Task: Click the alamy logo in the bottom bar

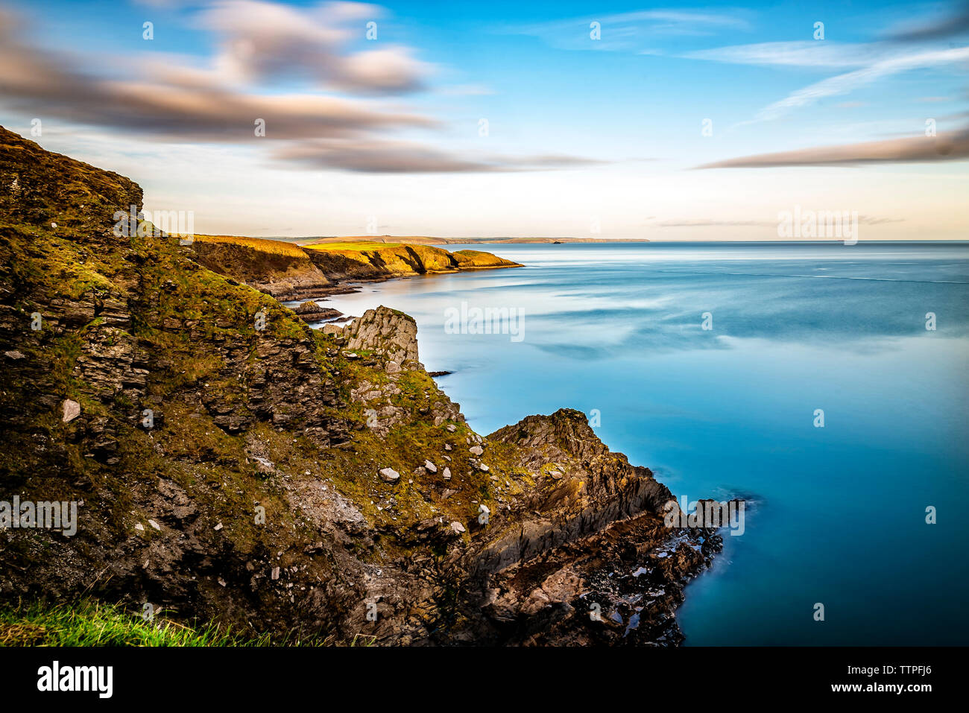Action: point(75,679)
